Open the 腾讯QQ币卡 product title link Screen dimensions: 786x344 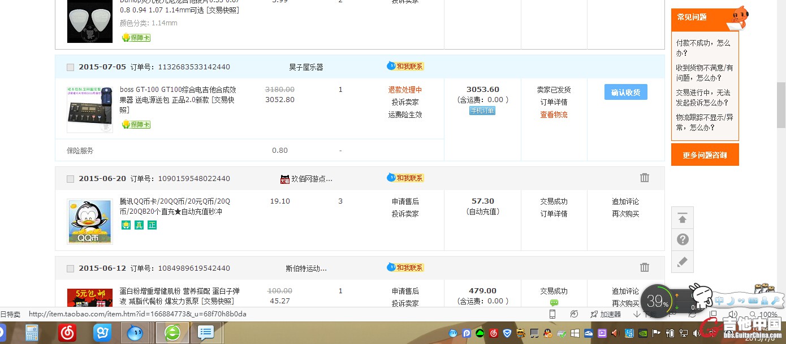[x=175, y=206]
